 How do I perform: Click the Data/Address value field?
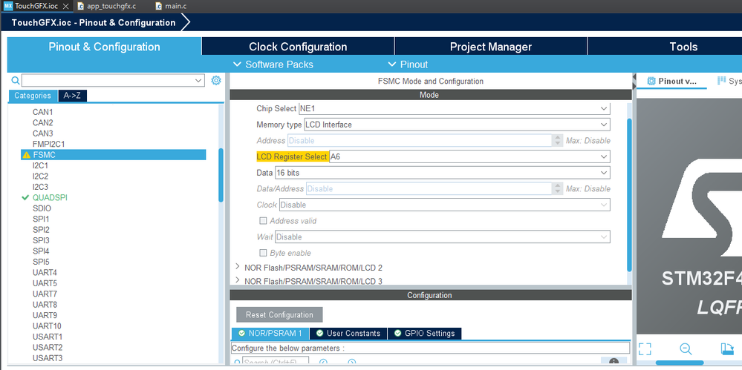(x=429, y=188)
